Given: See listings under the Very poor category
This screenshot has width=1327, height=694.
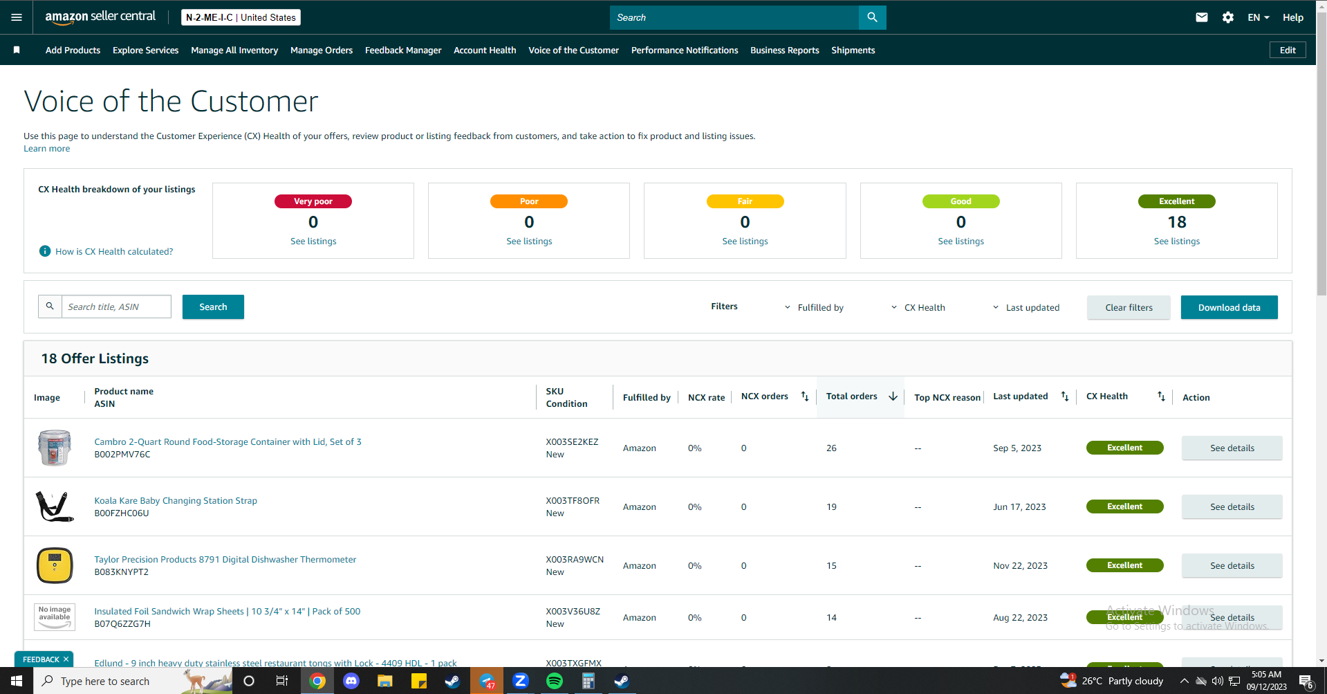Looking at the screenshot, I should click(x=313, y=241).
